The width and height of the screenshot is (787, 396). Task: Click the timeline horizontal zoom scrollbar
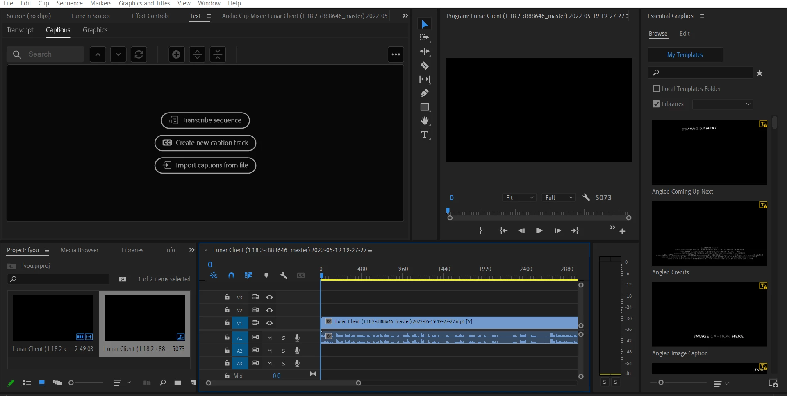pyautogui.click(x=283, y=383)
